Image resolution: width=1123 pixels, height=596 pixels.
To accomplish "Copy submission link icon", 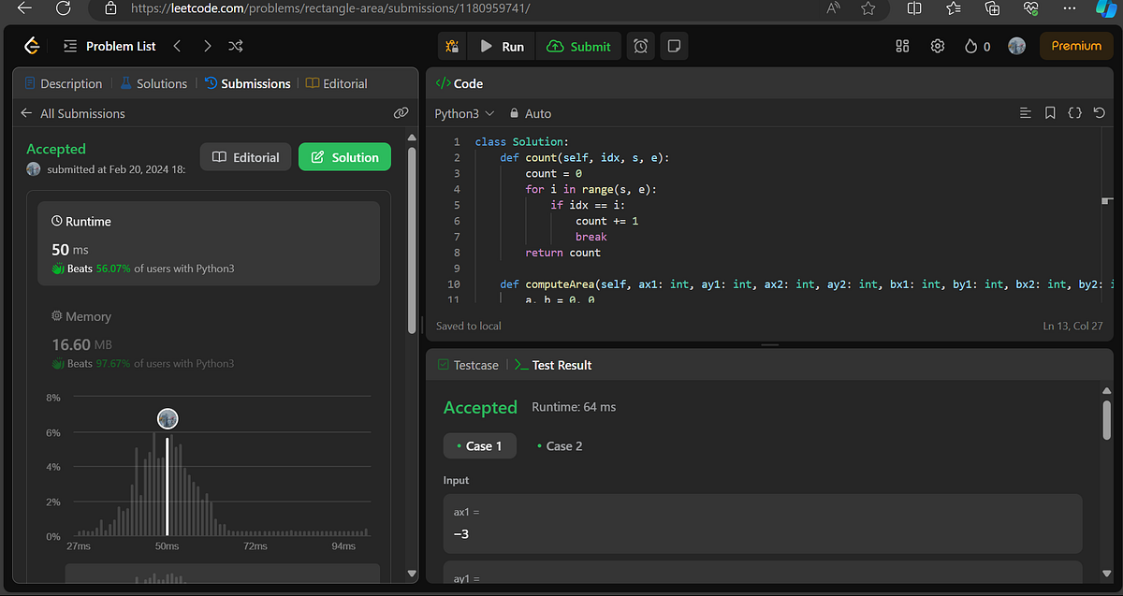I will point(401,113).
